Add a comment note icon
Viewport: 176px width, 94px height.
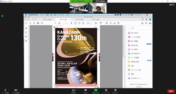(x=107, y=23)
